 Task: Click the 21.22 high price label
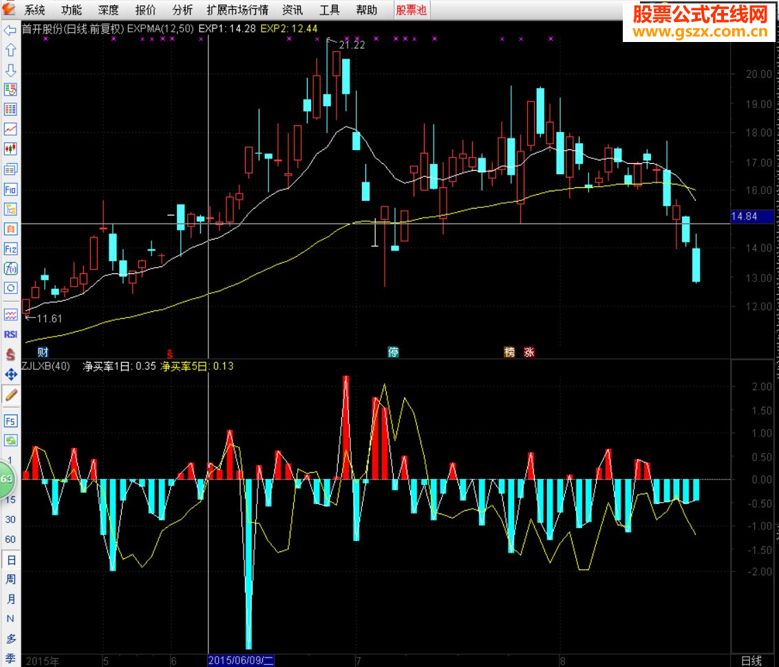point(352,45)
